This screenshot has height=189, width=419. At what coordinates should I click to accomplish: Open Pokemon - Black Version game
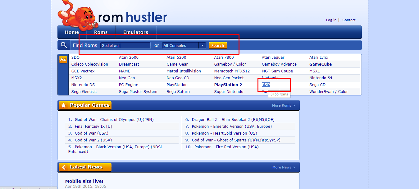coord(115,149)
